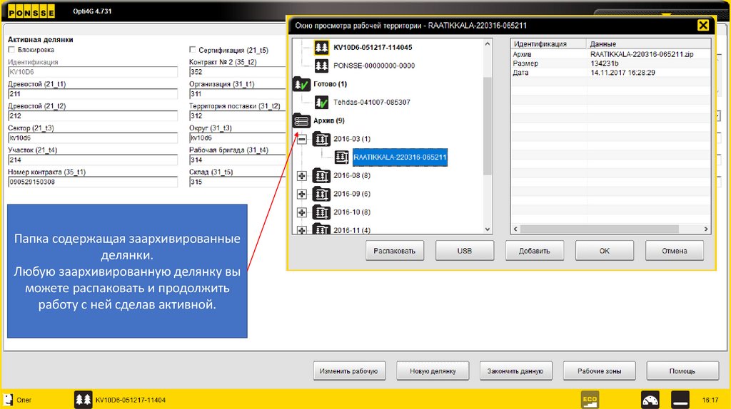Click the Древостой (21_t2) field with 212
The height and width of the screenshot is (409, 731).
(93, 116)
